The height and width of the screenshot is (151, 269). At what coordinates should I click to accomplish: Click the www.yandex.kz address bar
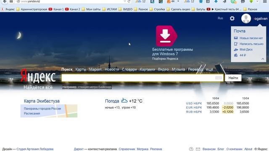70,2
